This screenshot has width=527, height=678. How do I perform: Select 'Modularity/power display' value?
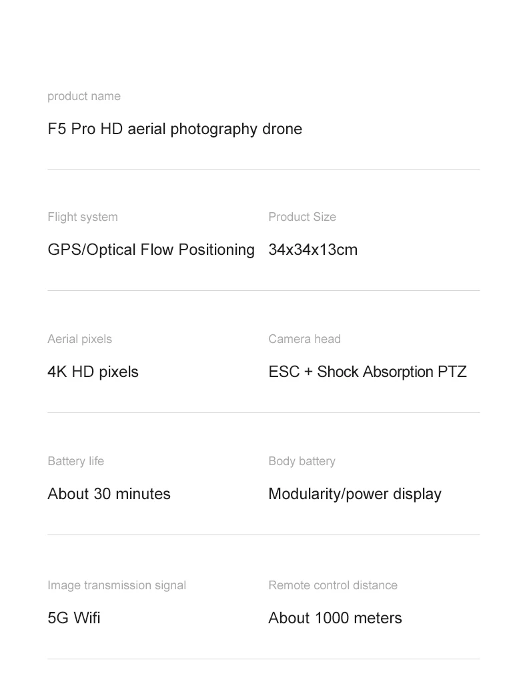355,494
